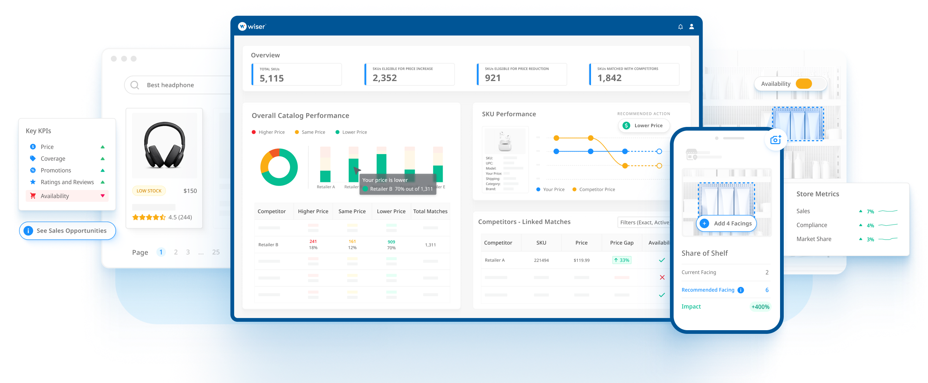This screenshot has height=383, width=928.
Task: Click the green availability checkmark for Retailer A
Action: (x=662, y=260)
